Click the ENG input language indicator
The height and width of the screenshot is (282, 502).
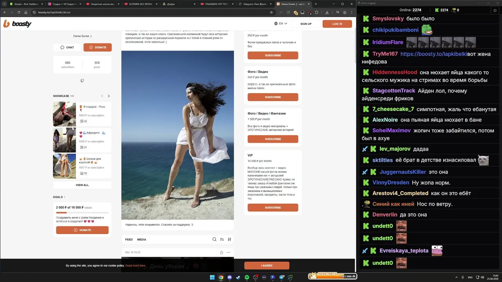pyautogui.click(x=470, y=277)
